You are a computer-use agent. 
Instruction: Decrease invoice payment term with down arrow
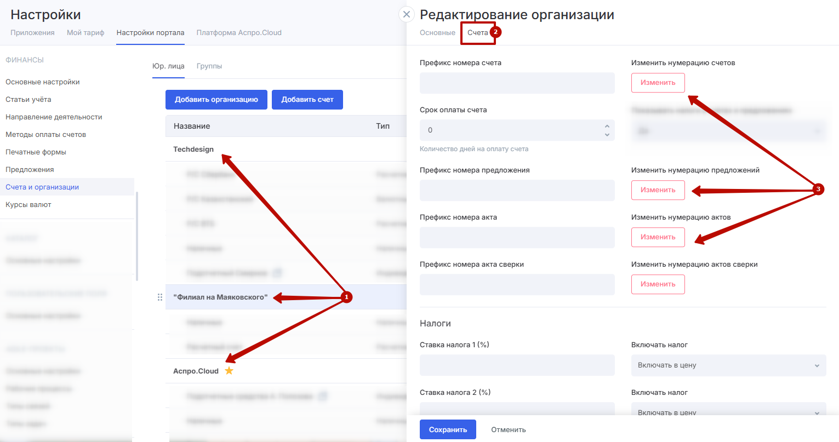click(607, 134)
